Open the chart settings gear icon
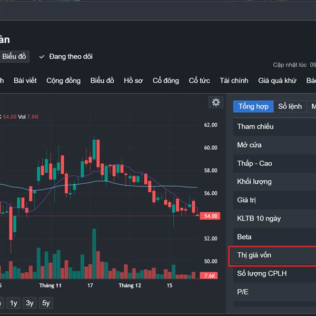The image size is (316, 316). [215, 102]
